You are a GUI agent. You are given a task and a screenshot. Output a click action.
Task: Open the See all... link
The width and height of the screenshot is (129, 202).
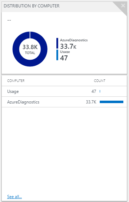pos(14,197)
